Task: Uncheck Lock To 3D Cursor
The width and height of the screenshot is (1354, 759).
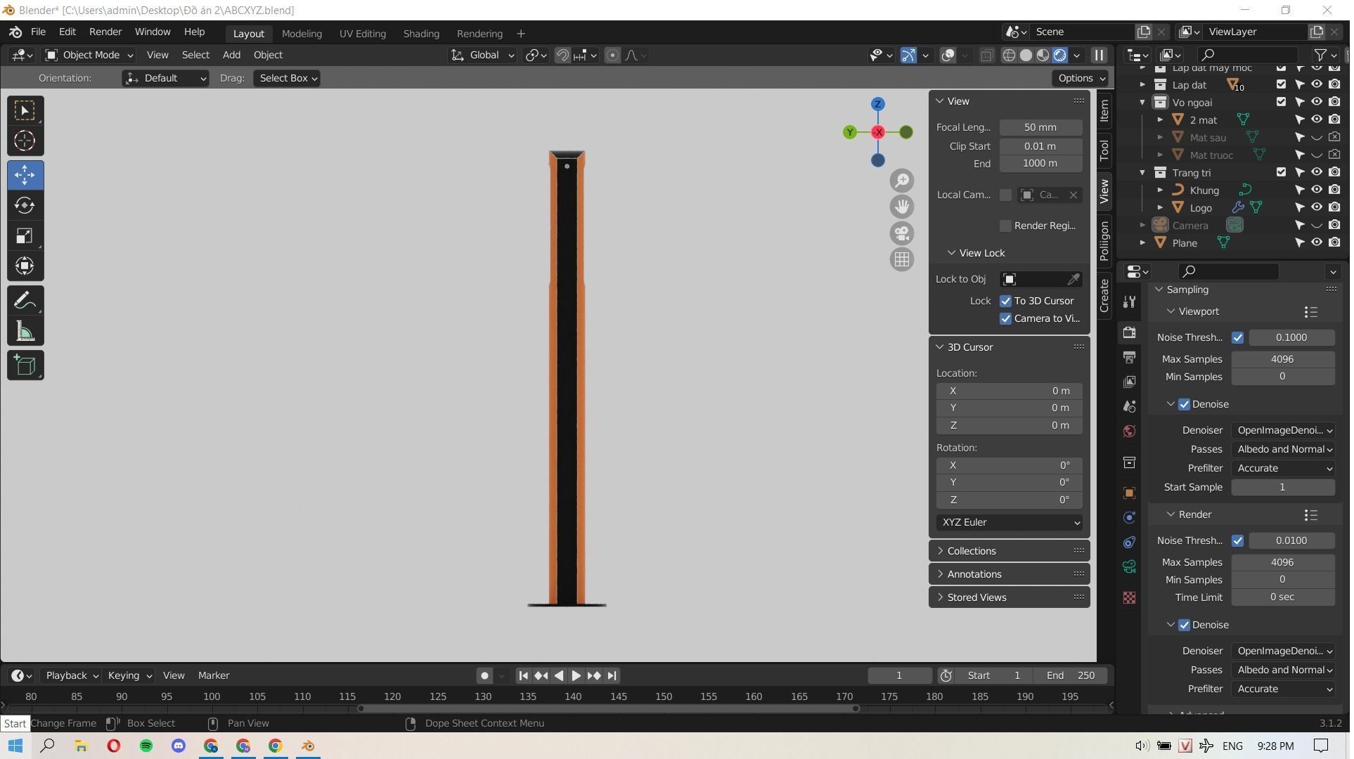Action: [x=1006, y=301]
